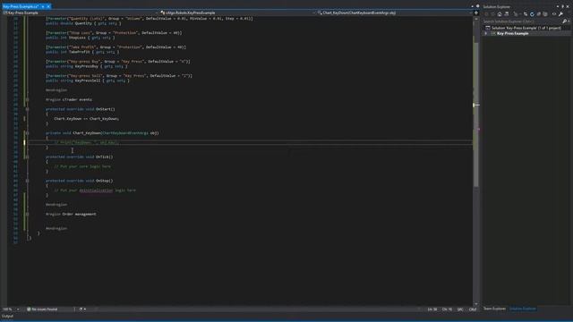Toggle Preview Selected Items eye icon
The height and width of the screenshot is (322, 573).
click(x=554, y=14)
